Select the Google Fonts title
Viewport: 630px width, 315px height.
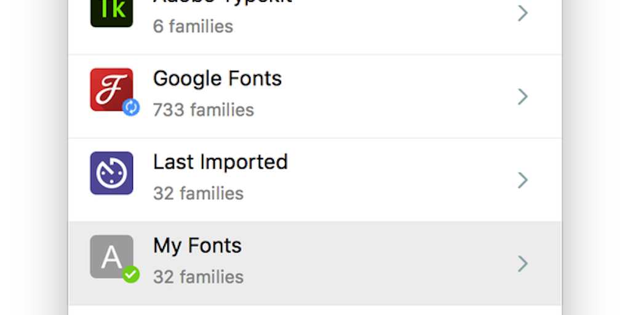pos(217,79)
